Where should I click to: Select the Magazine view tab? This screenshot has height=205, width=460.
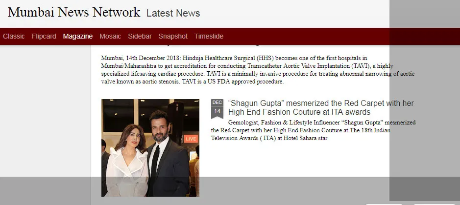[78, 36]
